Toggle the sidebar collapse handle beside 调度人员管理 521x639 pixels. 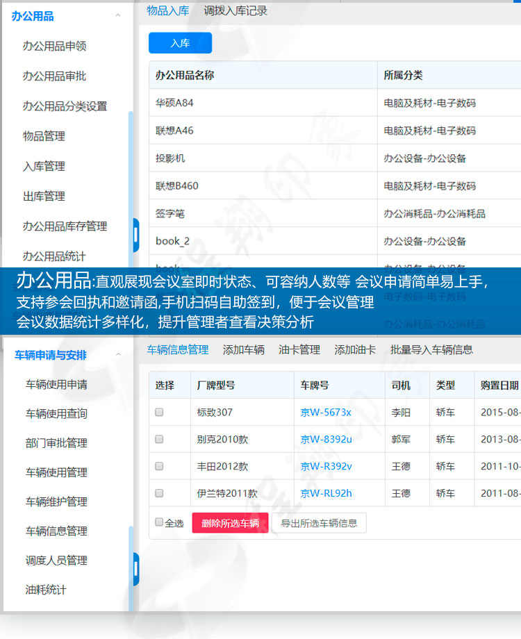click(x=136, y=569)
